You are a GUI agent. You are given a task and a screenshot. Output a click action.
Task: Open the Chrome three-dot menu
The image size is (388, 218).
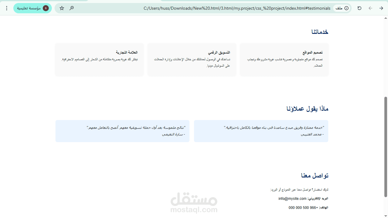[x=7, y=8]
